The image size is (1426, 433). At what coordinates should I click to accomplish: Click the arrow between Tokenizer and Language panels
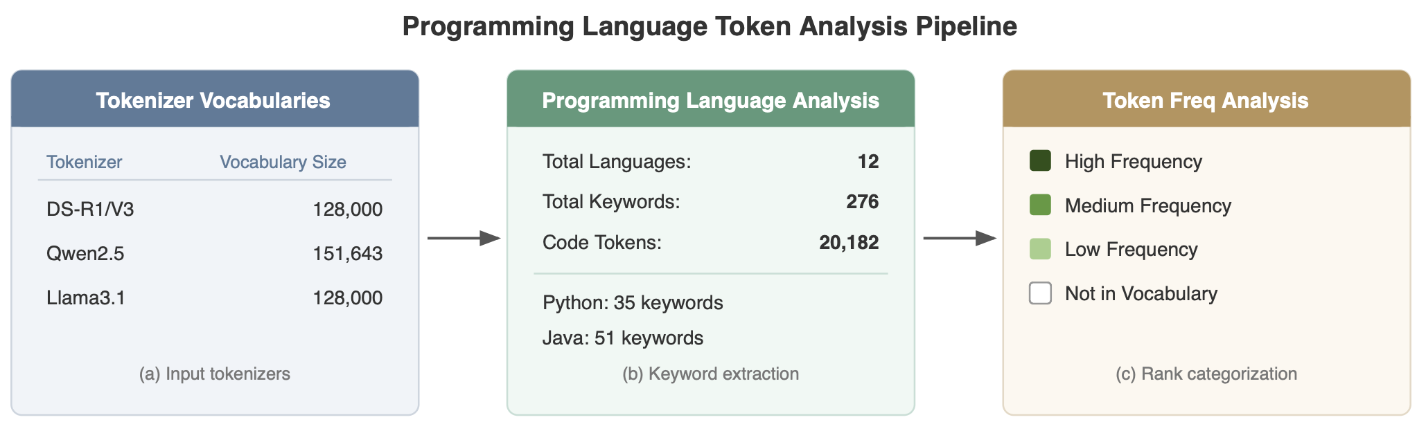(x=463, y=239)
